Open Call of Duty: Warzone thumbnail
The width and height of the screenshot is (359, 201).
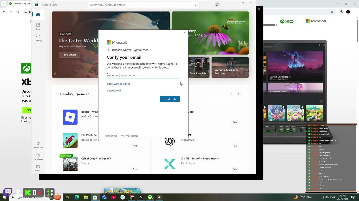tap(70, 164)
